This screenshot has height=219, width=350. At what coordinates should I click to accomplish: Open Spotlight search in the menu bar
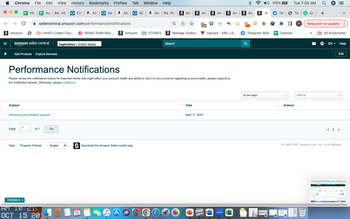(x=324, y=3)
